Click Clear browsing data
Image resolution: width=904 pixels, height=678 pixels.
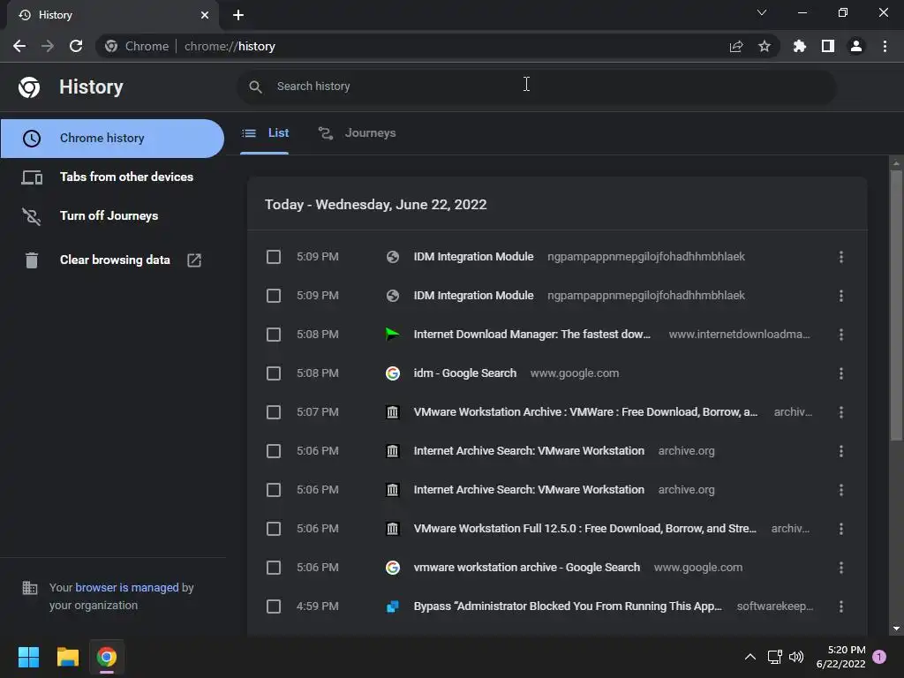[115, 260]
